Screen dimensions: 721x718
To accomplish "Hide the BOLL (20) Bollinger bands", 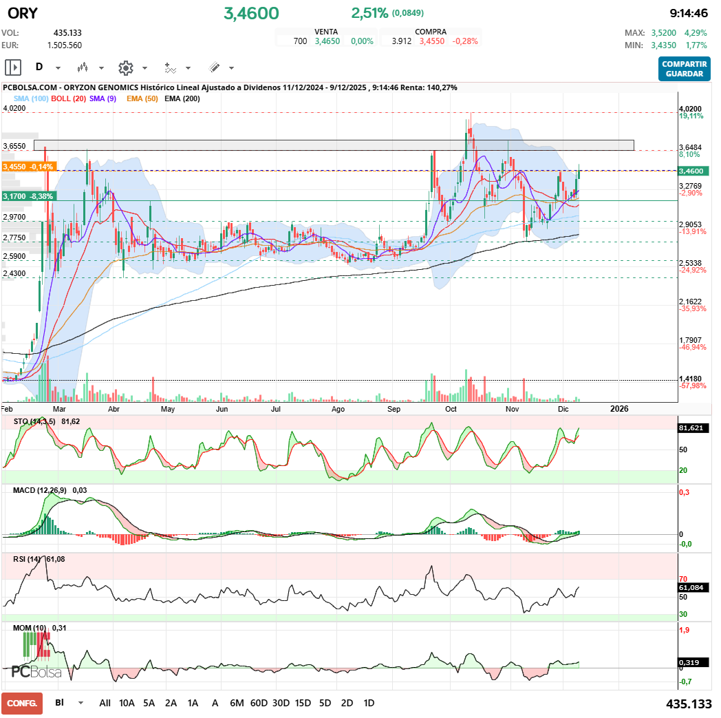I will pyautogui.click(x=67, y=99).
